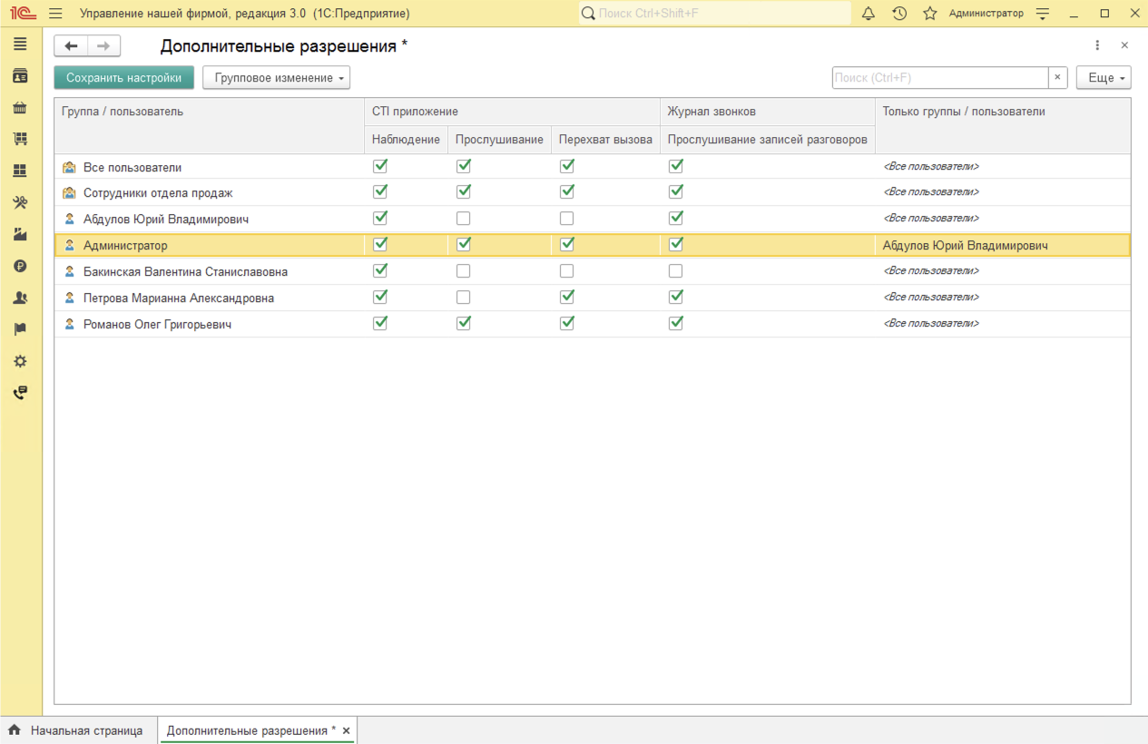Uncheck Наблюдение for Романов Олег Григорьевич
The image size is (1148, 744).
(x=380, y=324)
